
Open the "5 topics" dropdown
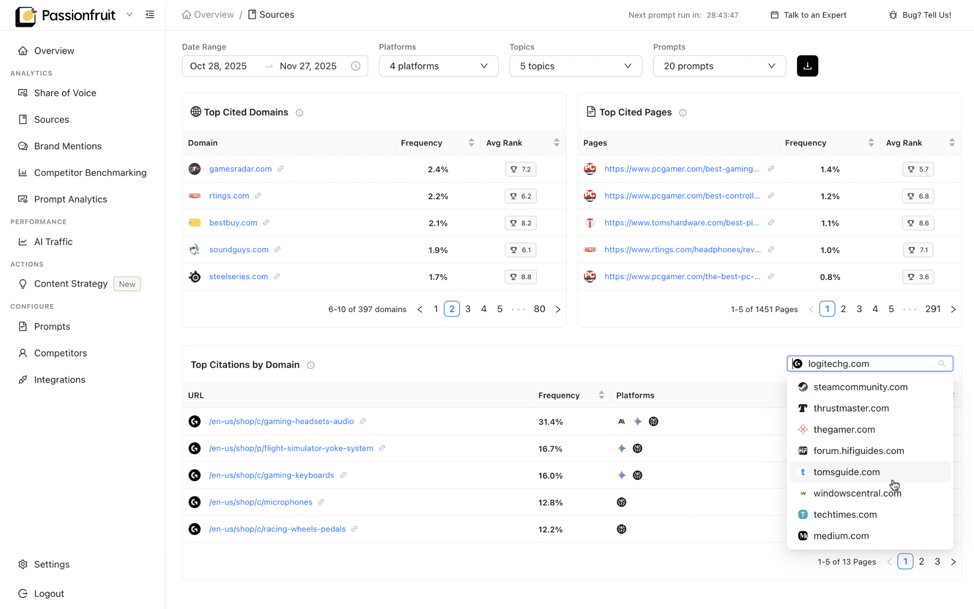tap(575, 66)
